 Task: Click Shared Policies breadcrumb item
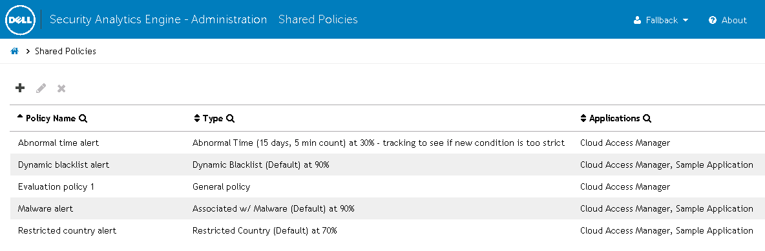(65, 51)
